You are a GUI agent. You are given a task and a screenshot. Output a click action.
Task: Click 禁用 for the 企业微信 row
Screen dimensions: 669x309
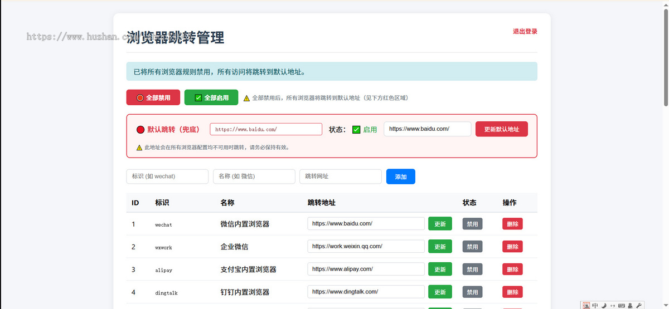pos(472,247)
